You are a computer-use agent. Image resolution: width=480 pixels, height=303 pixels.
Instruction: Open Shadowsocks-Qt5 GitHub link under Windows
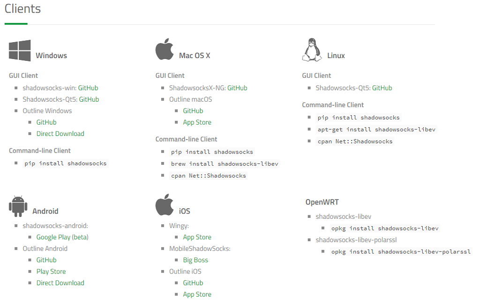point(89,99)
